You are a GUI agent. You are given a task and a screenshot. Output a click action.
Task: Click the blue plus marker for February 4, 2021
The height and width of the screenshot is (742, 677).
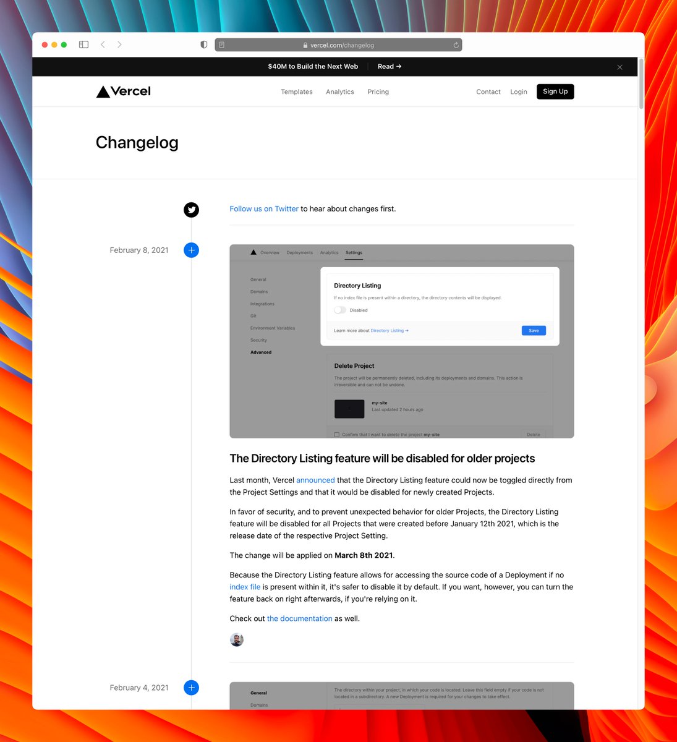tap(192, 688)
